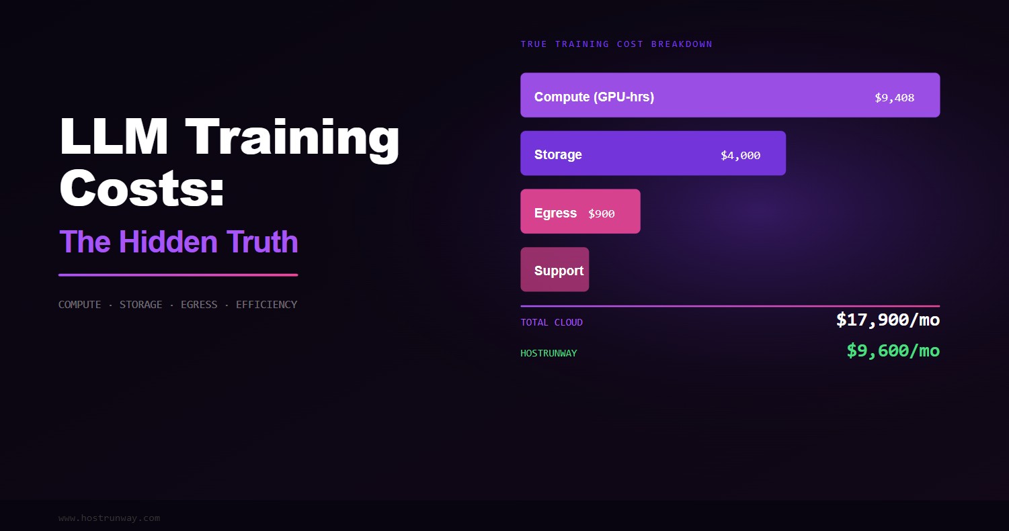Click the gradient underline below the subtitle
Screen dimensions: 1009x531
[178, 275]
